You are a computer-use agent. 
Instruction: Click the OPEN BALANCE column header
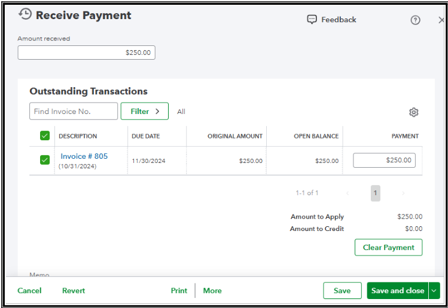(316, 136)
